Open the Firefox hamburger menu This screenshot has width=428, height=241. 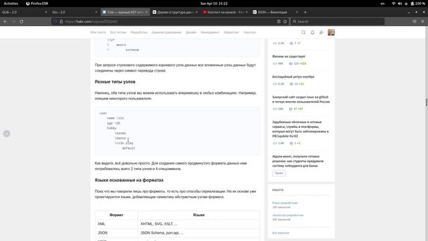coord(423,21)
